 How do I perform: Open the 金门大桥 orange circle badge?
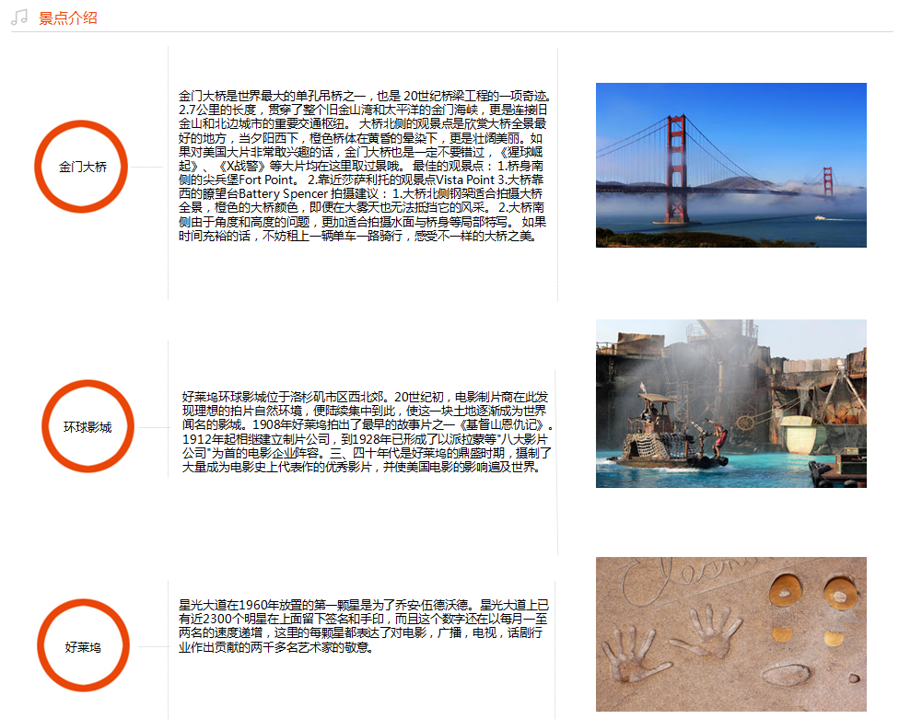[x=83, y=167]
